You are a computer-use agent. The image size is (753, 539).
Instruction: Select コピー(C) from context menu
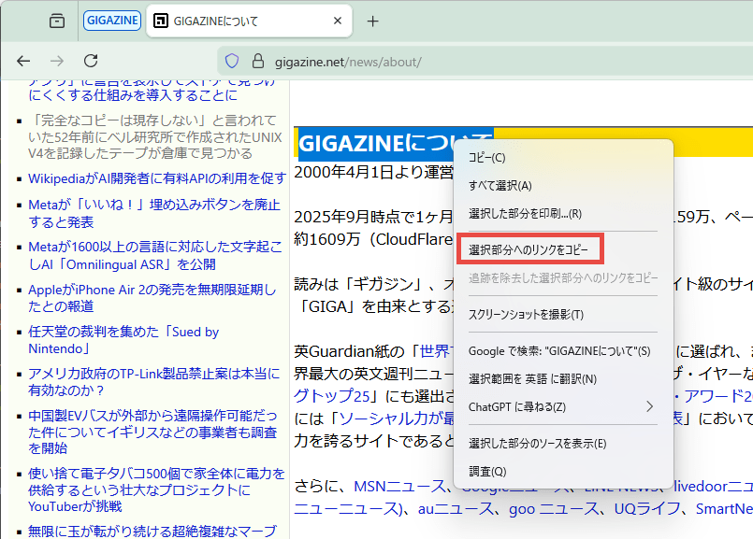pos(486,158)
